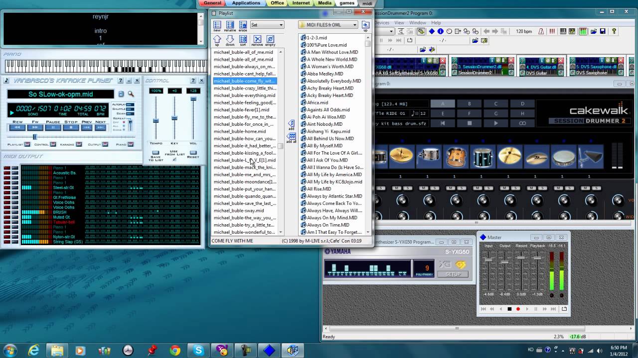Click the Key slider handle
Viewport: 638px width, 358px height.
(x=174, y=118)
